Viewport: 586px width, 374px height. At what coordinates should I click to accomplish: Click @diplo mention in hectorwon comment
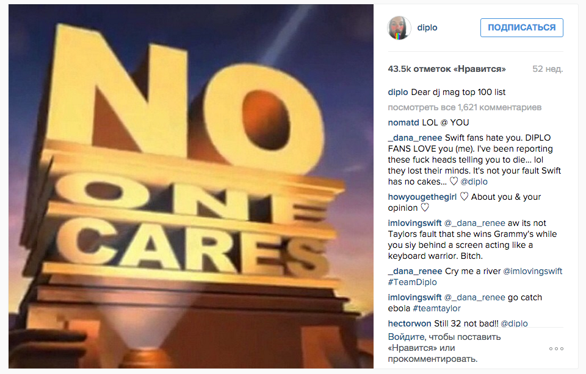[514, 323]
